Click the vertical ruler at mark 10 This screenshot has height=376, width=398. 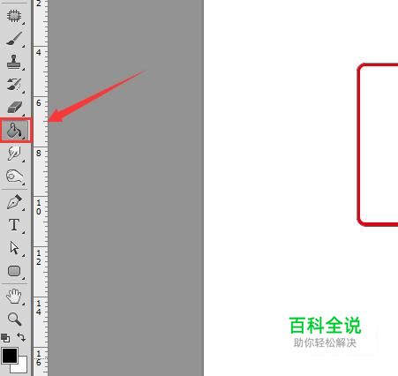click(41, 207)
